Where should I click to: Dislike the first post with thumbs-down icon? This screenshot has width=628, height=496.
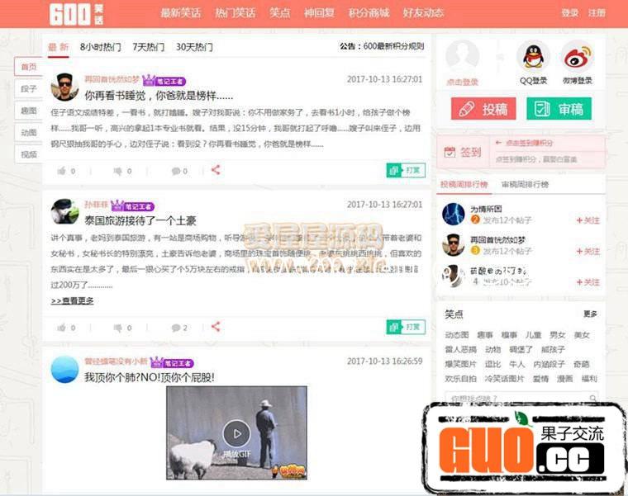117,171
